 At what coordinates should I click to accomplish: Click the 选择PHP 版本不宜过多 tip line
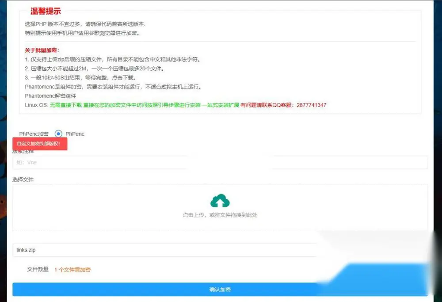click(85, 24)
